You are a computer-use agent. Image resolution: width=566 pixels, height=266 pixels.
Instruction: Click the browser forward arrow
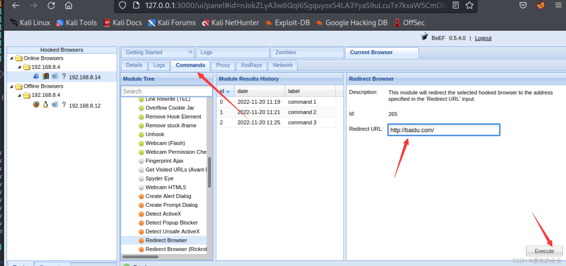tap(34, 5)
